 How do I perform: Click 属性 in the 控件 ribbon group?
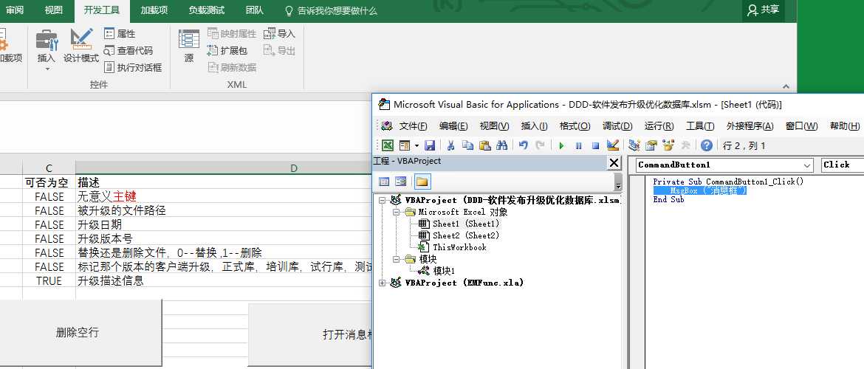pyautogui.click(x=120, y=34)
